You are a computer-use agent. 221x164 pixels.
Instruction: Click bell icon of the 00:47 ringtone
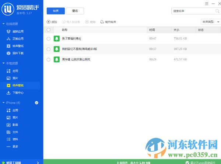(x=57, y=38)
